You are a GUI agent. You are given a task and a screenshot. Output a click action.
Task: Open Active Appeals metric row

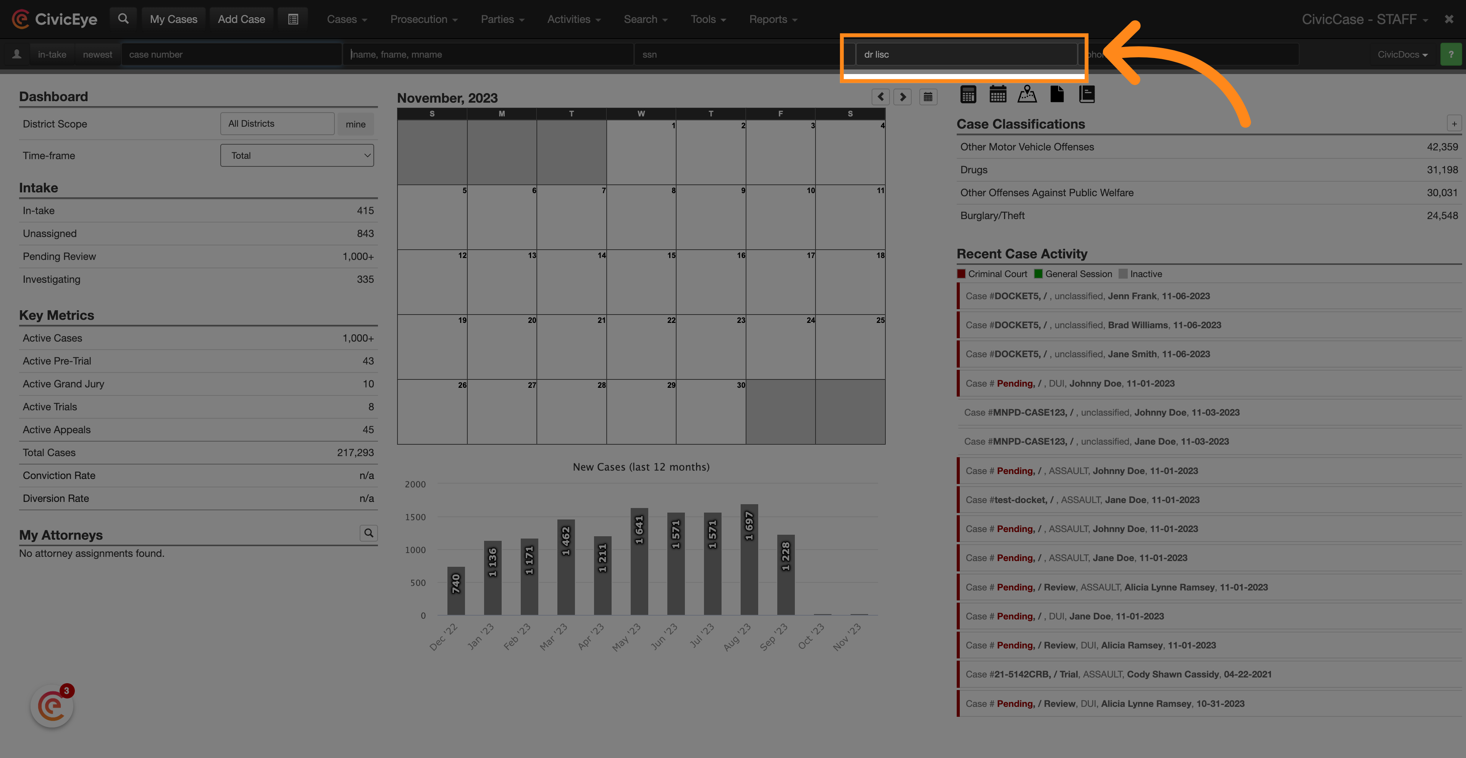pos(198,430)
